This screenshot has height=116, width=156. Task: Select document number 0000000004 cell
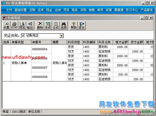tap(41, 49)
